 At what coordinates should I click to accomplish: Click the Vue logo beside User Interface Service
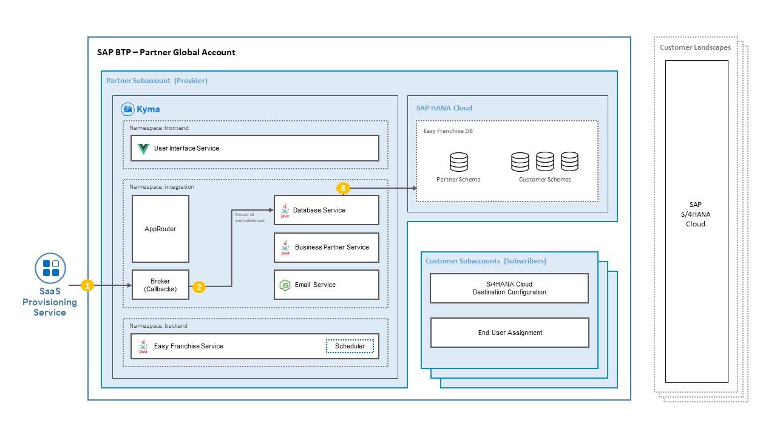[x=143, y=149]
